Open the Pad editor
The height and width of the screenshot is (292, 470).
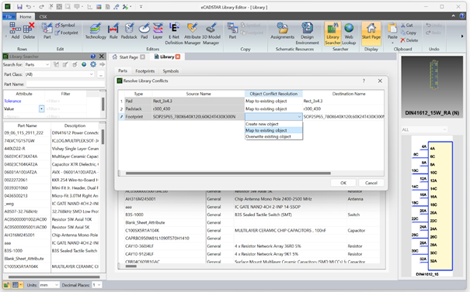(144, 31)
